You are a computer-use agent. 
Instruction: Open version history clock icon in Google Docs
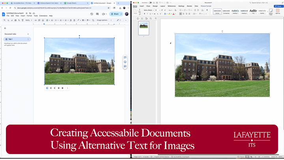click(92, 14)
